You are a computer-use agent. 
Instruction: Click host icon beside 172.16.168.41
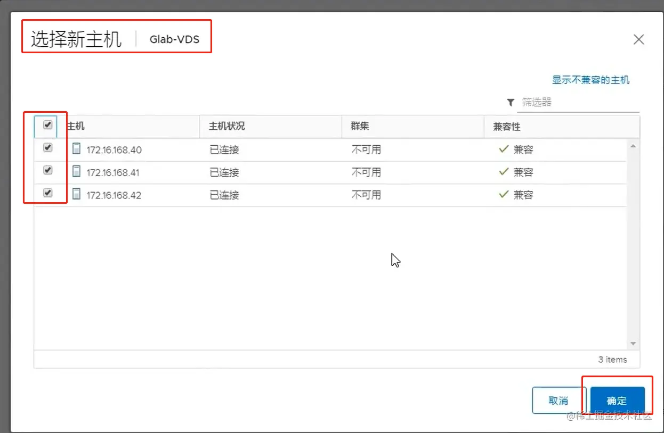pos(76,172)
